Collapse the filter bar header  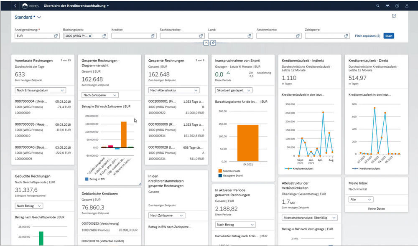(206, 43)
